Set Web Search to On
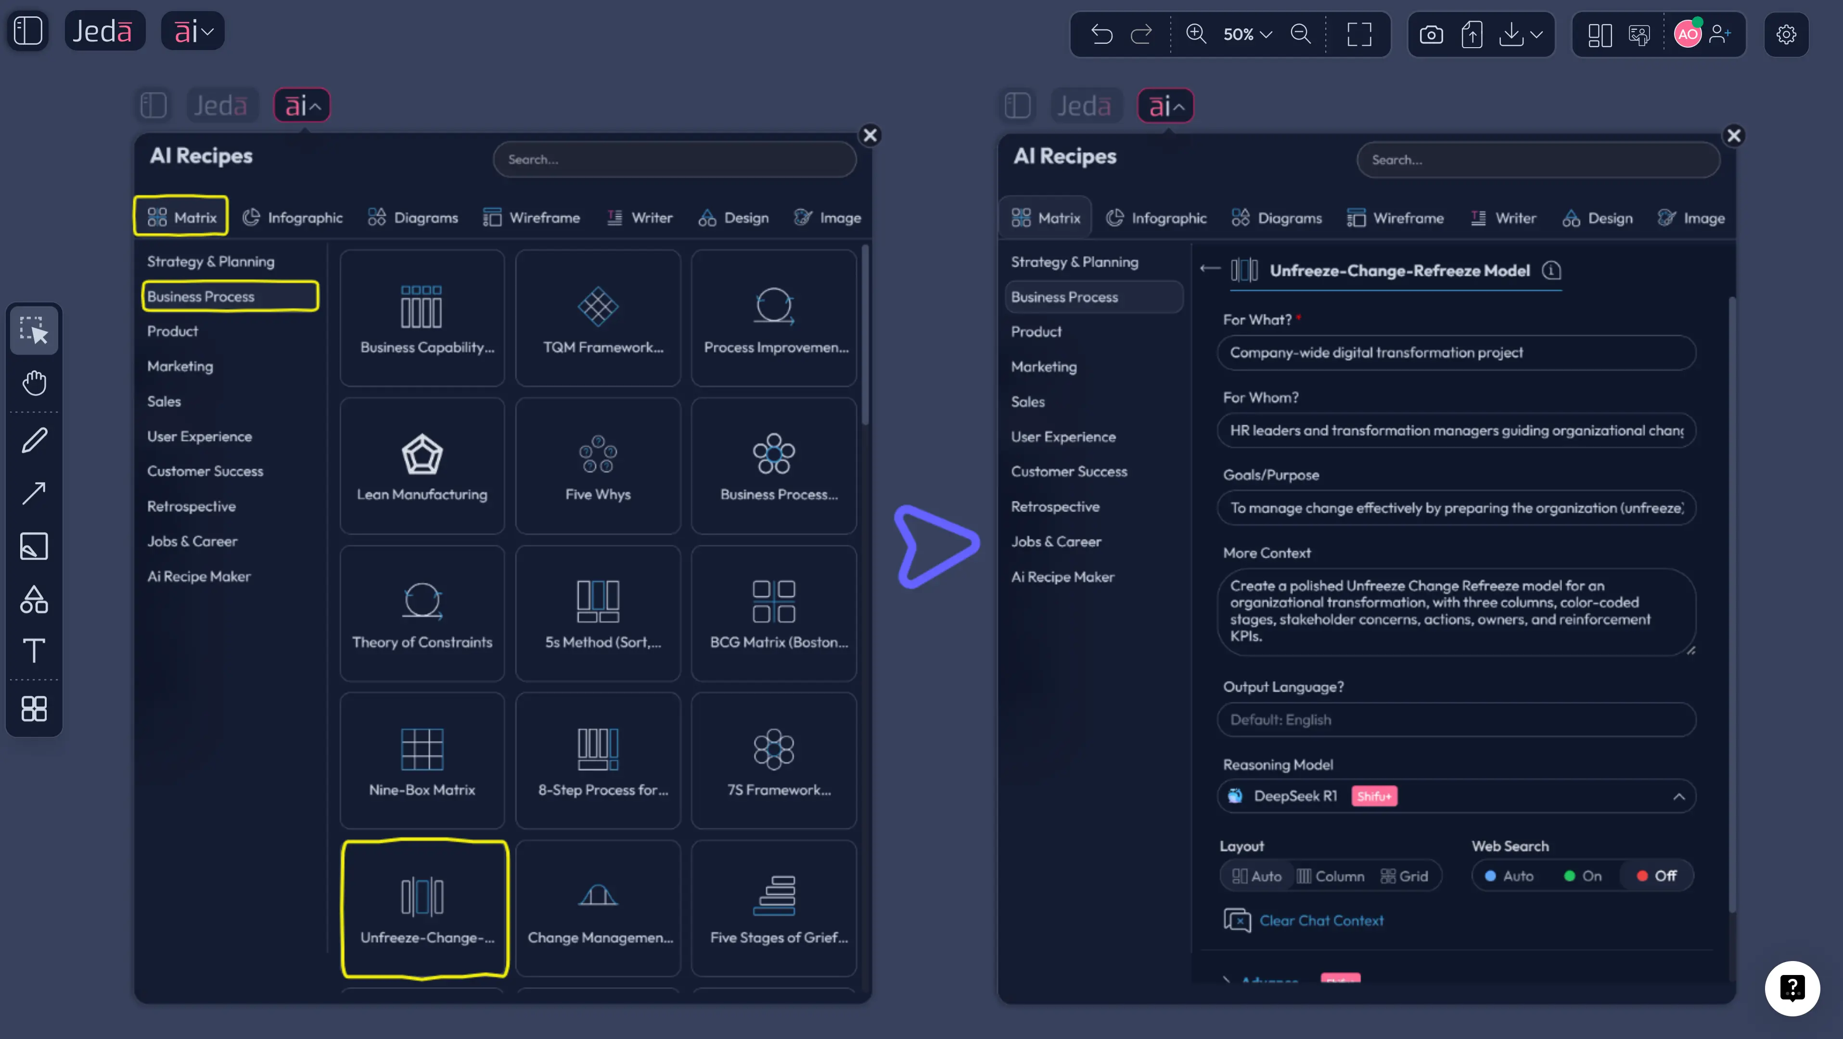This screenshot has height=1039, width=1843. 1583,876
